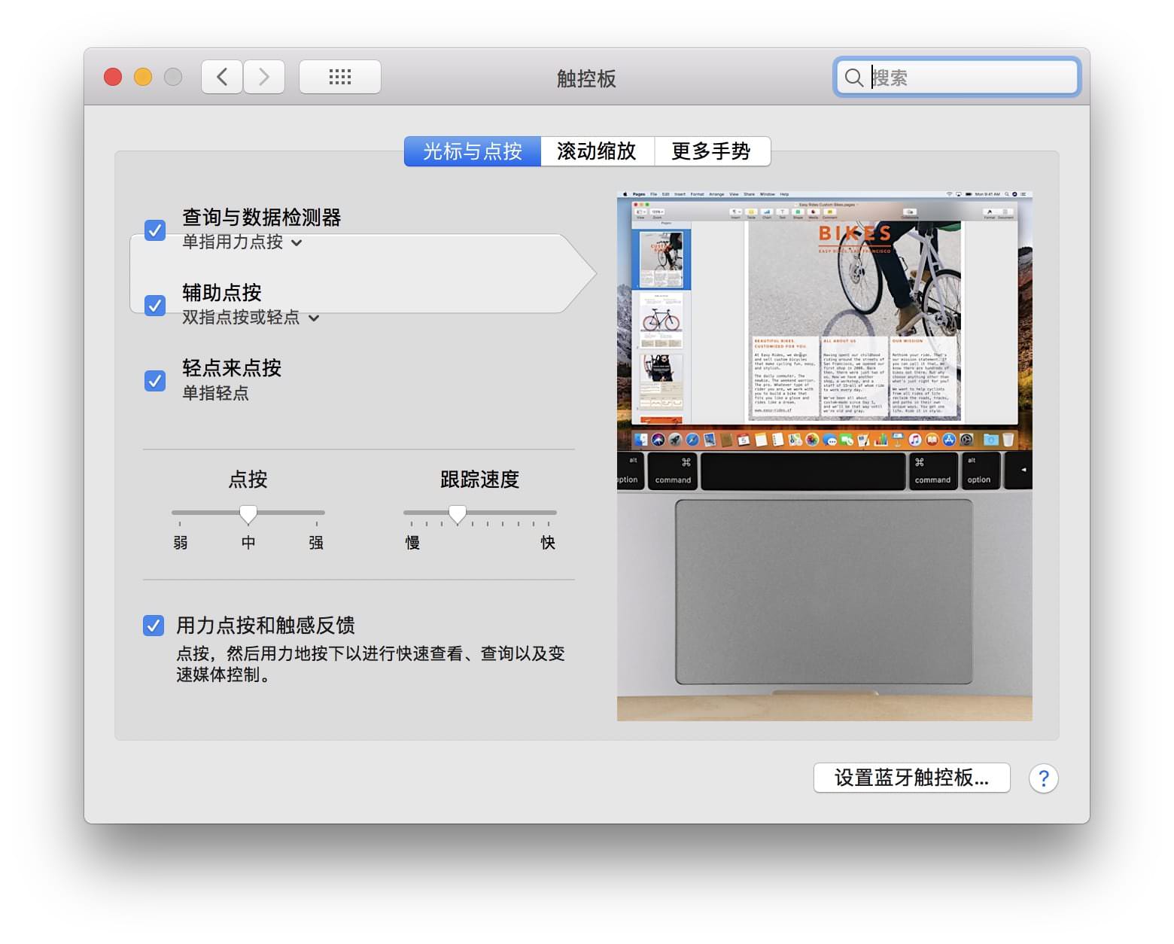Open help with the question mark button

pos(1043,778)
